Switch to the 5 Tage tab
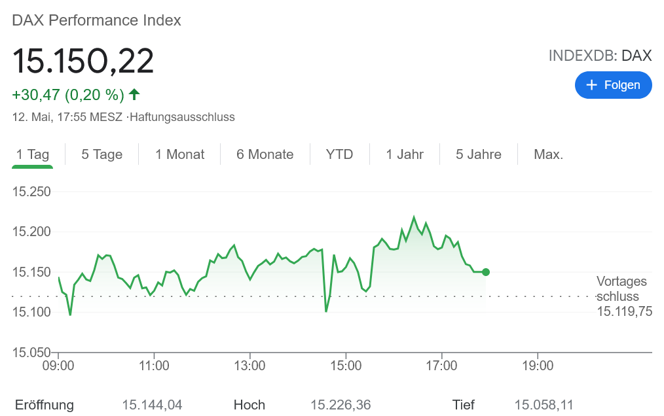 (102, 154)
